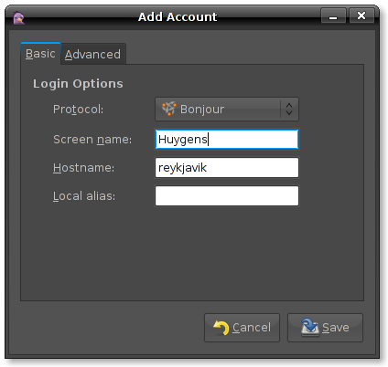388x367 pixels.
Task: Save the new account
Action: pyautogui.click(x=325, y=328)
